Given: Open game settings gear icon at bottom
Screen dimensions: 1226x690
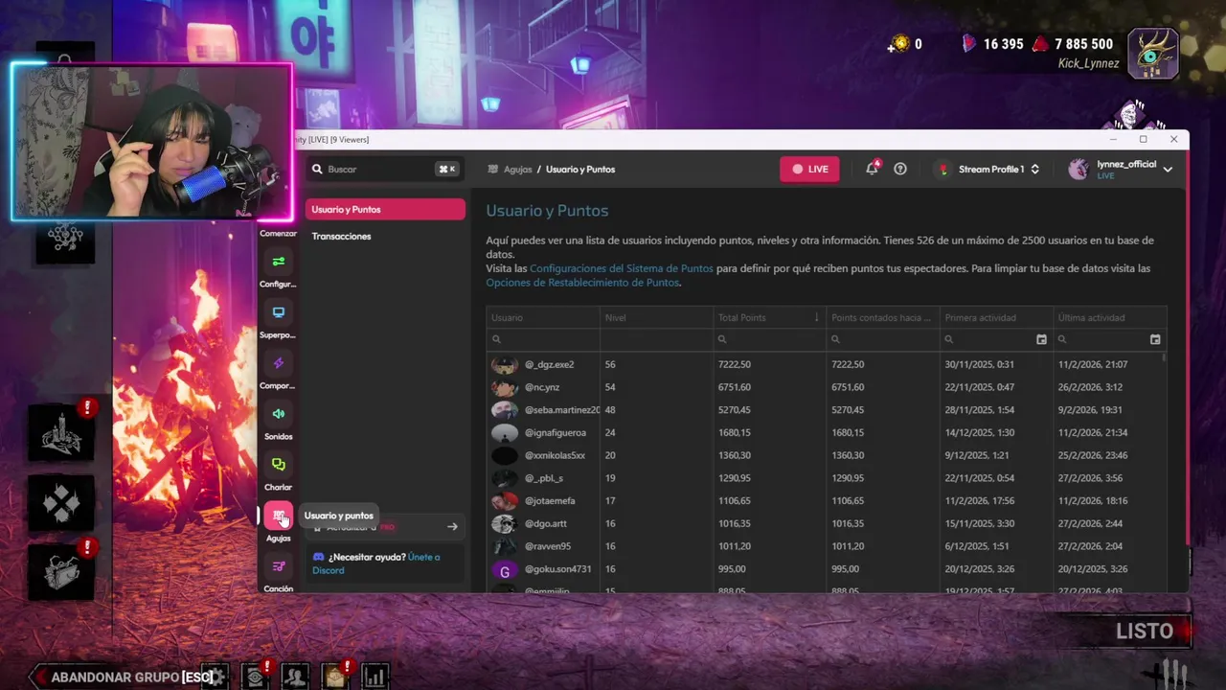Looking at the screenshot, I should tap(216, 677).
